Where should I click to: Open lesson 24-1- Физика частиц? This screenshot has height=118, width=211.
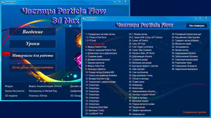click(x=138, y=34)
